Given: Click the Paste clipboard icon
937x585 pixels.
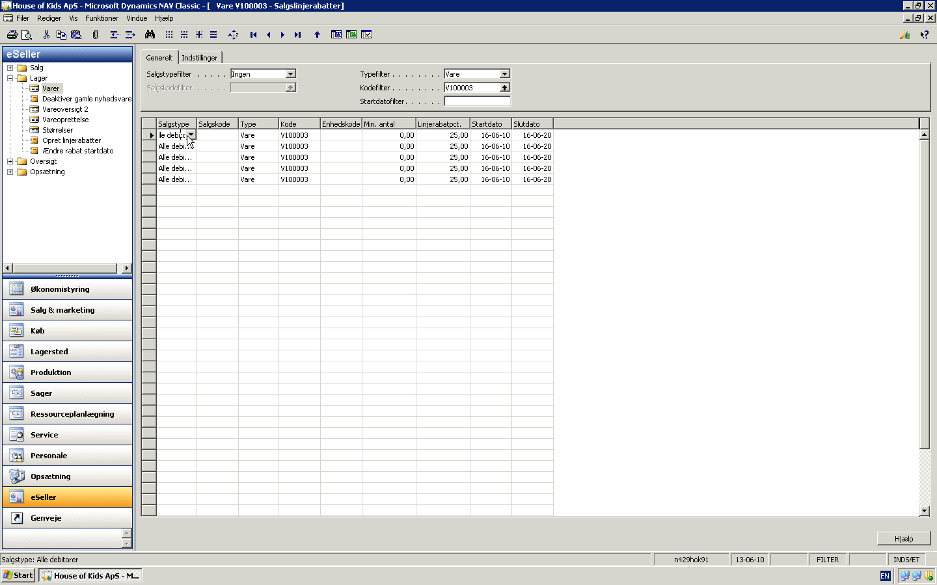Looking at the screenshot, I should (76, 34).
